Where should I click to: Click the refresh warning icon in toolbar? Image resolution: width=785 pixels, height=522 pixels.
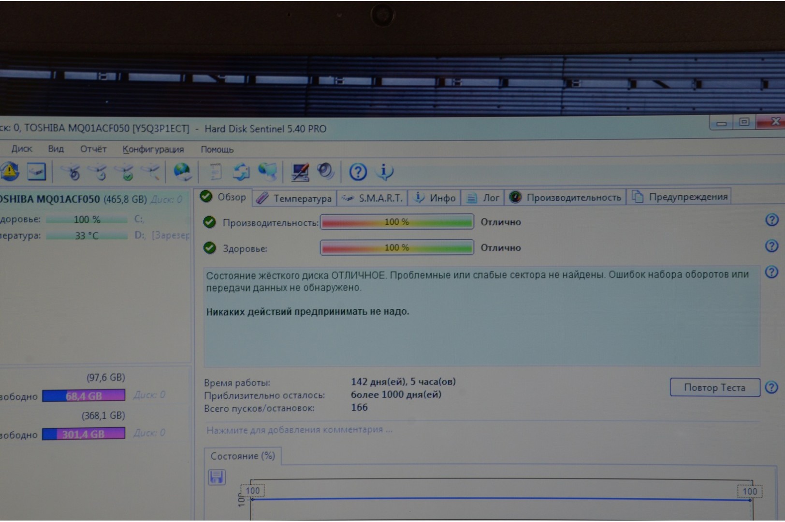point(10,171)
